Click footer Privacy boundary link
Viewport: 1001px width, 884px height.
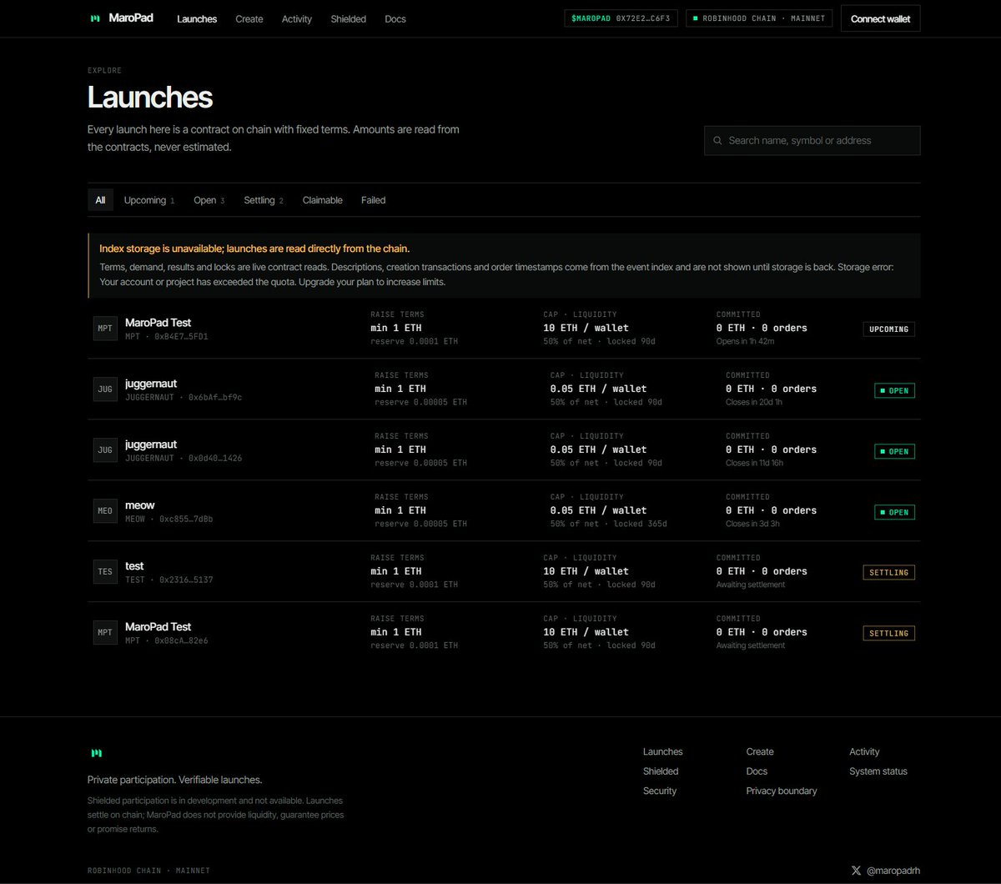click(x=782, y=791)
